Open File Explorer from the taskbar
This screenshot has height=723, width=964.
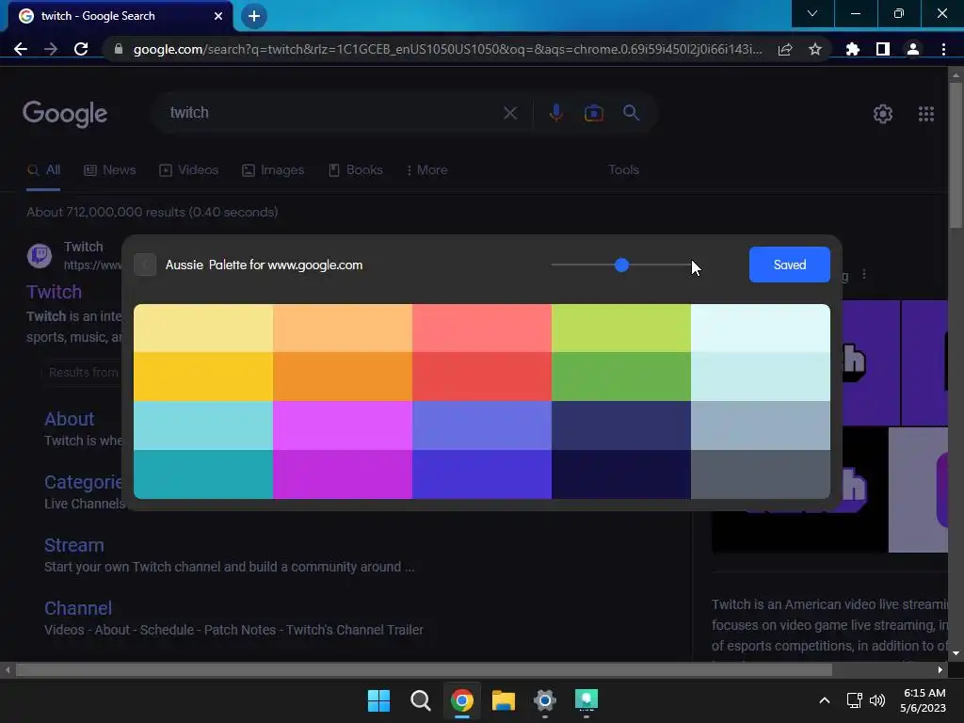(x=504, y=700)
